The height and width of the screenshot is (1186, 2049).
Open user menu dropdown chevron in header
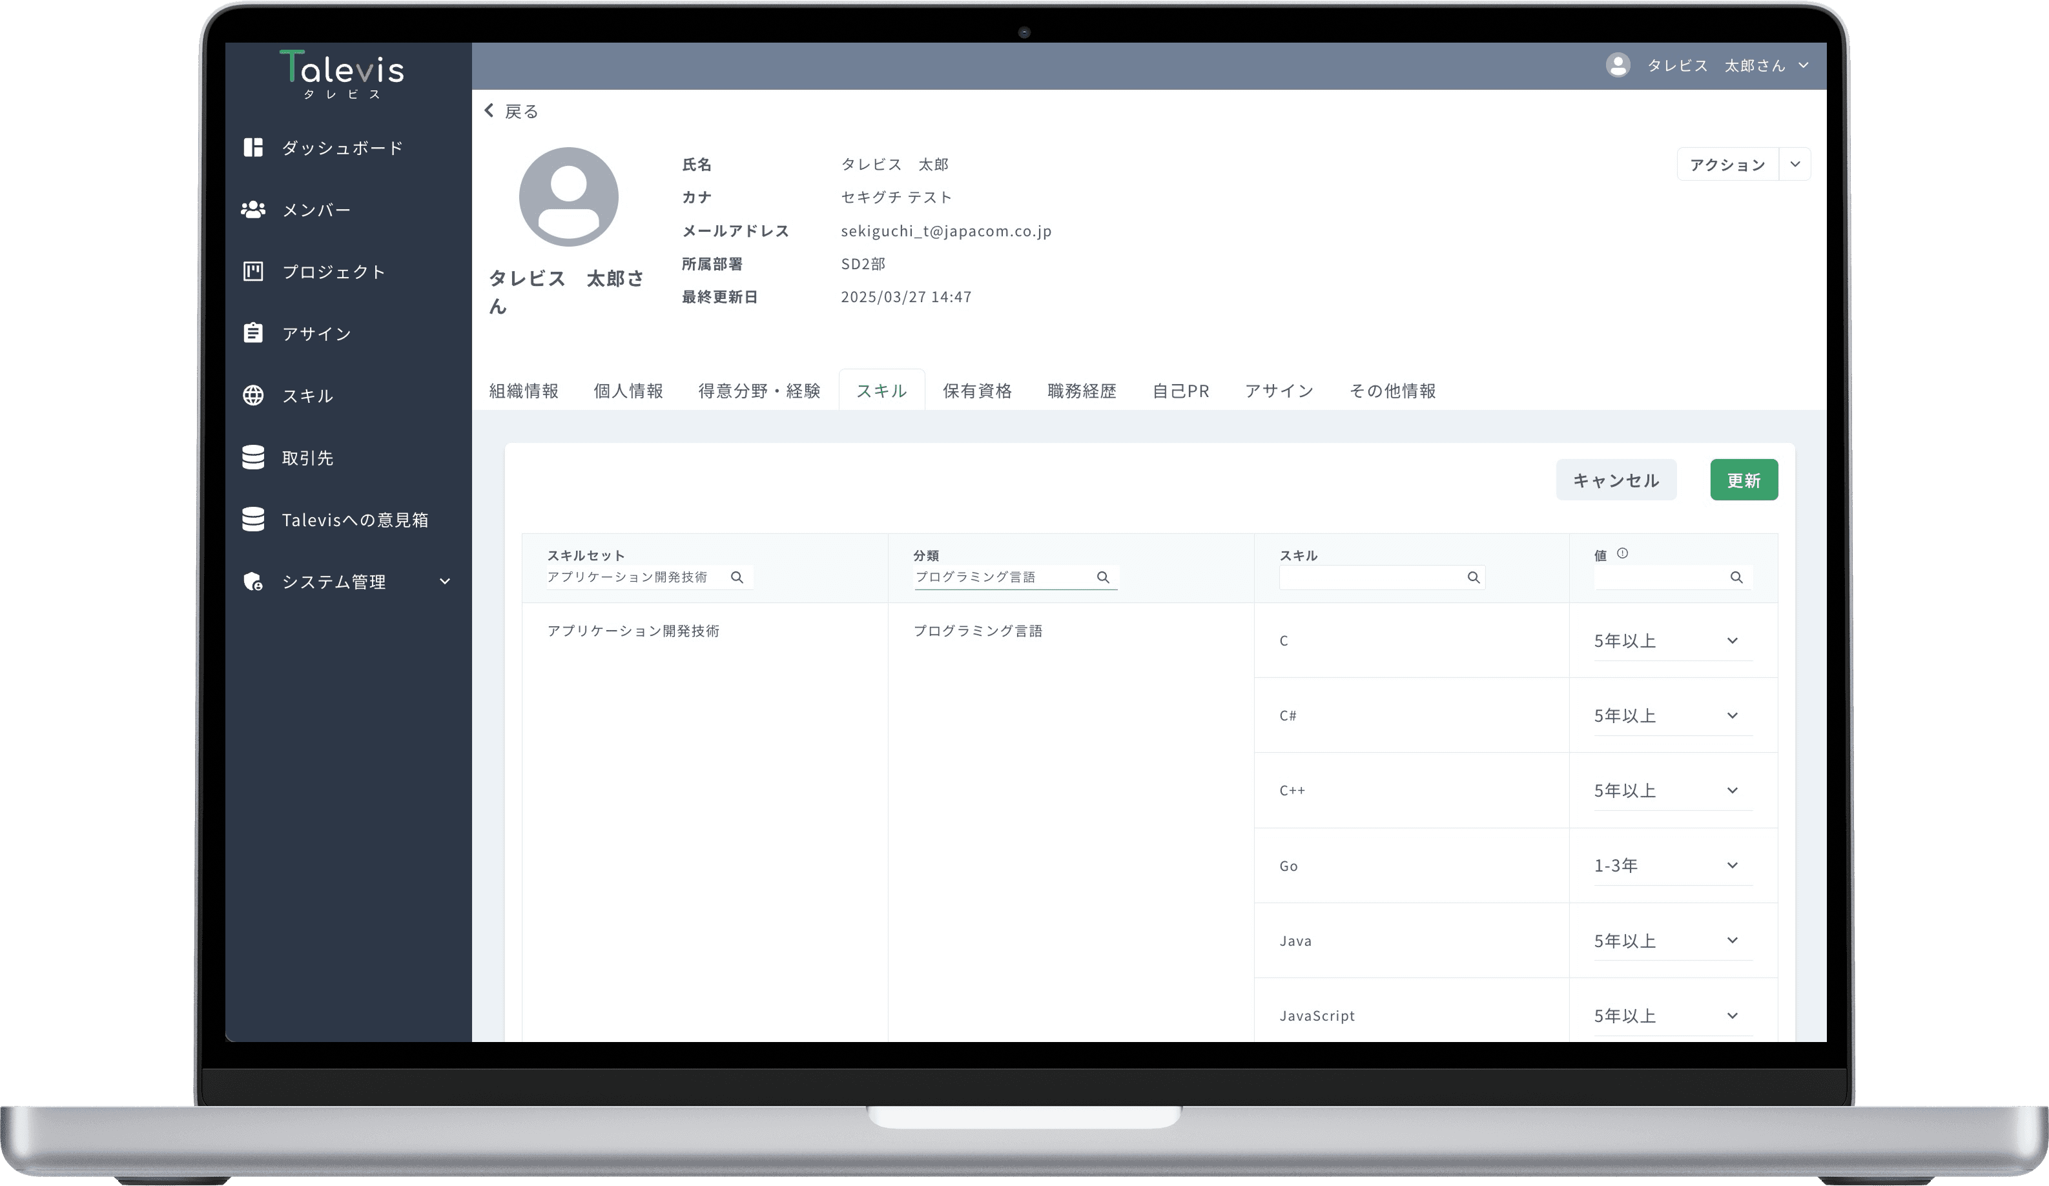[1804, 65]
